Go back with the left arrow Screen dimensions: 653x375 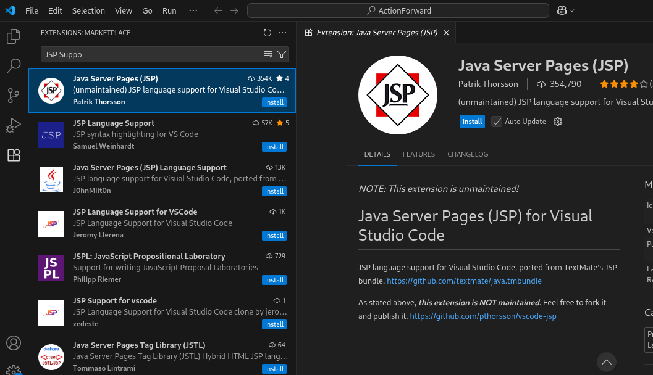coord(218,11)
